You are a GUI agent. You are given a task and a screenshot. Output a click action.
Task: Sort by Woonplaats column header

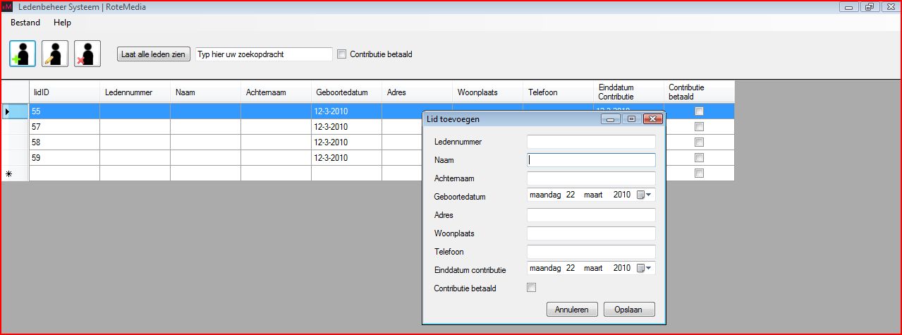click(x=487, y=92)
